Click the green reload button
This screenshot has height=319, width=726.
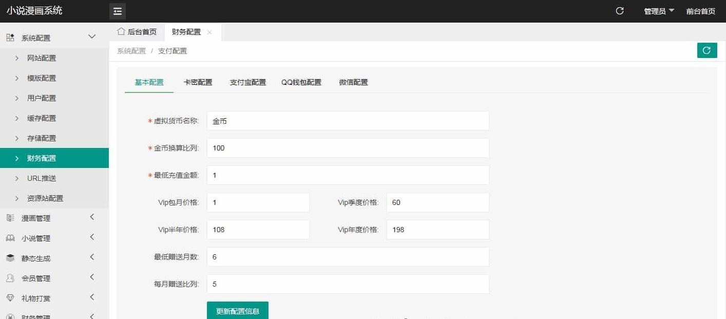pyautogui.click(x=706, y=50)
